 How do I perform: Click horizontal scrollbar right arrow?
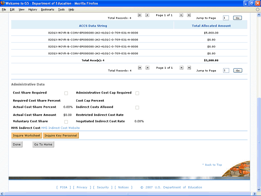(254, 194)
